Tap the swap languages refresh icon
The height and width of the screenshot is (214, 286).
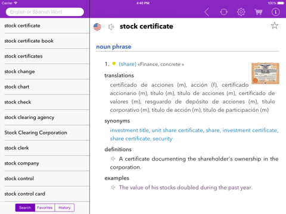224,12
